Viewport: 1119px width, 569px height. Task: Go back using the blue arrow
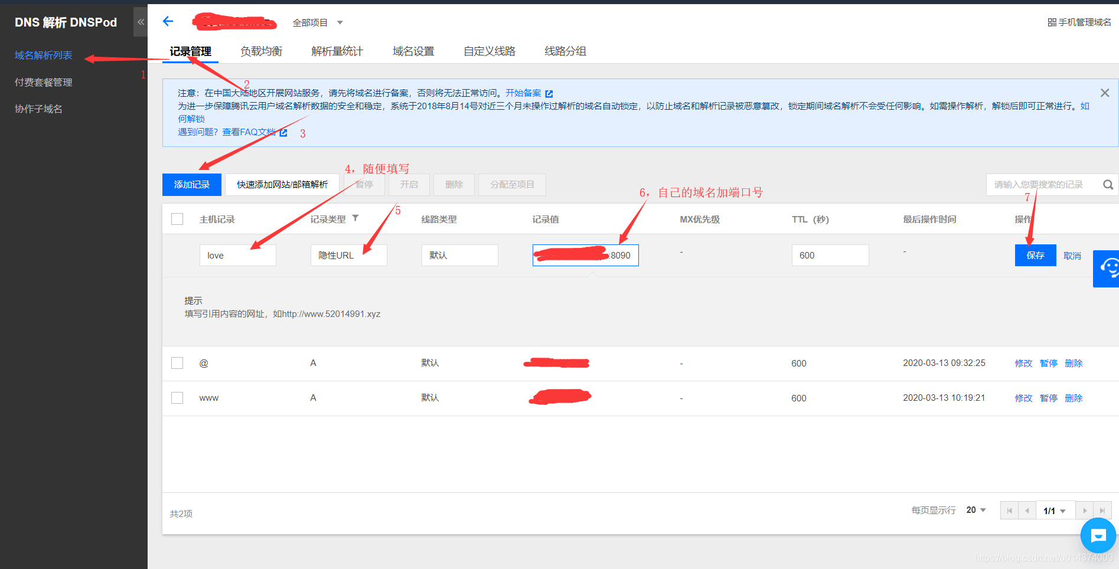pyautogui.click(x=168, y=21)
